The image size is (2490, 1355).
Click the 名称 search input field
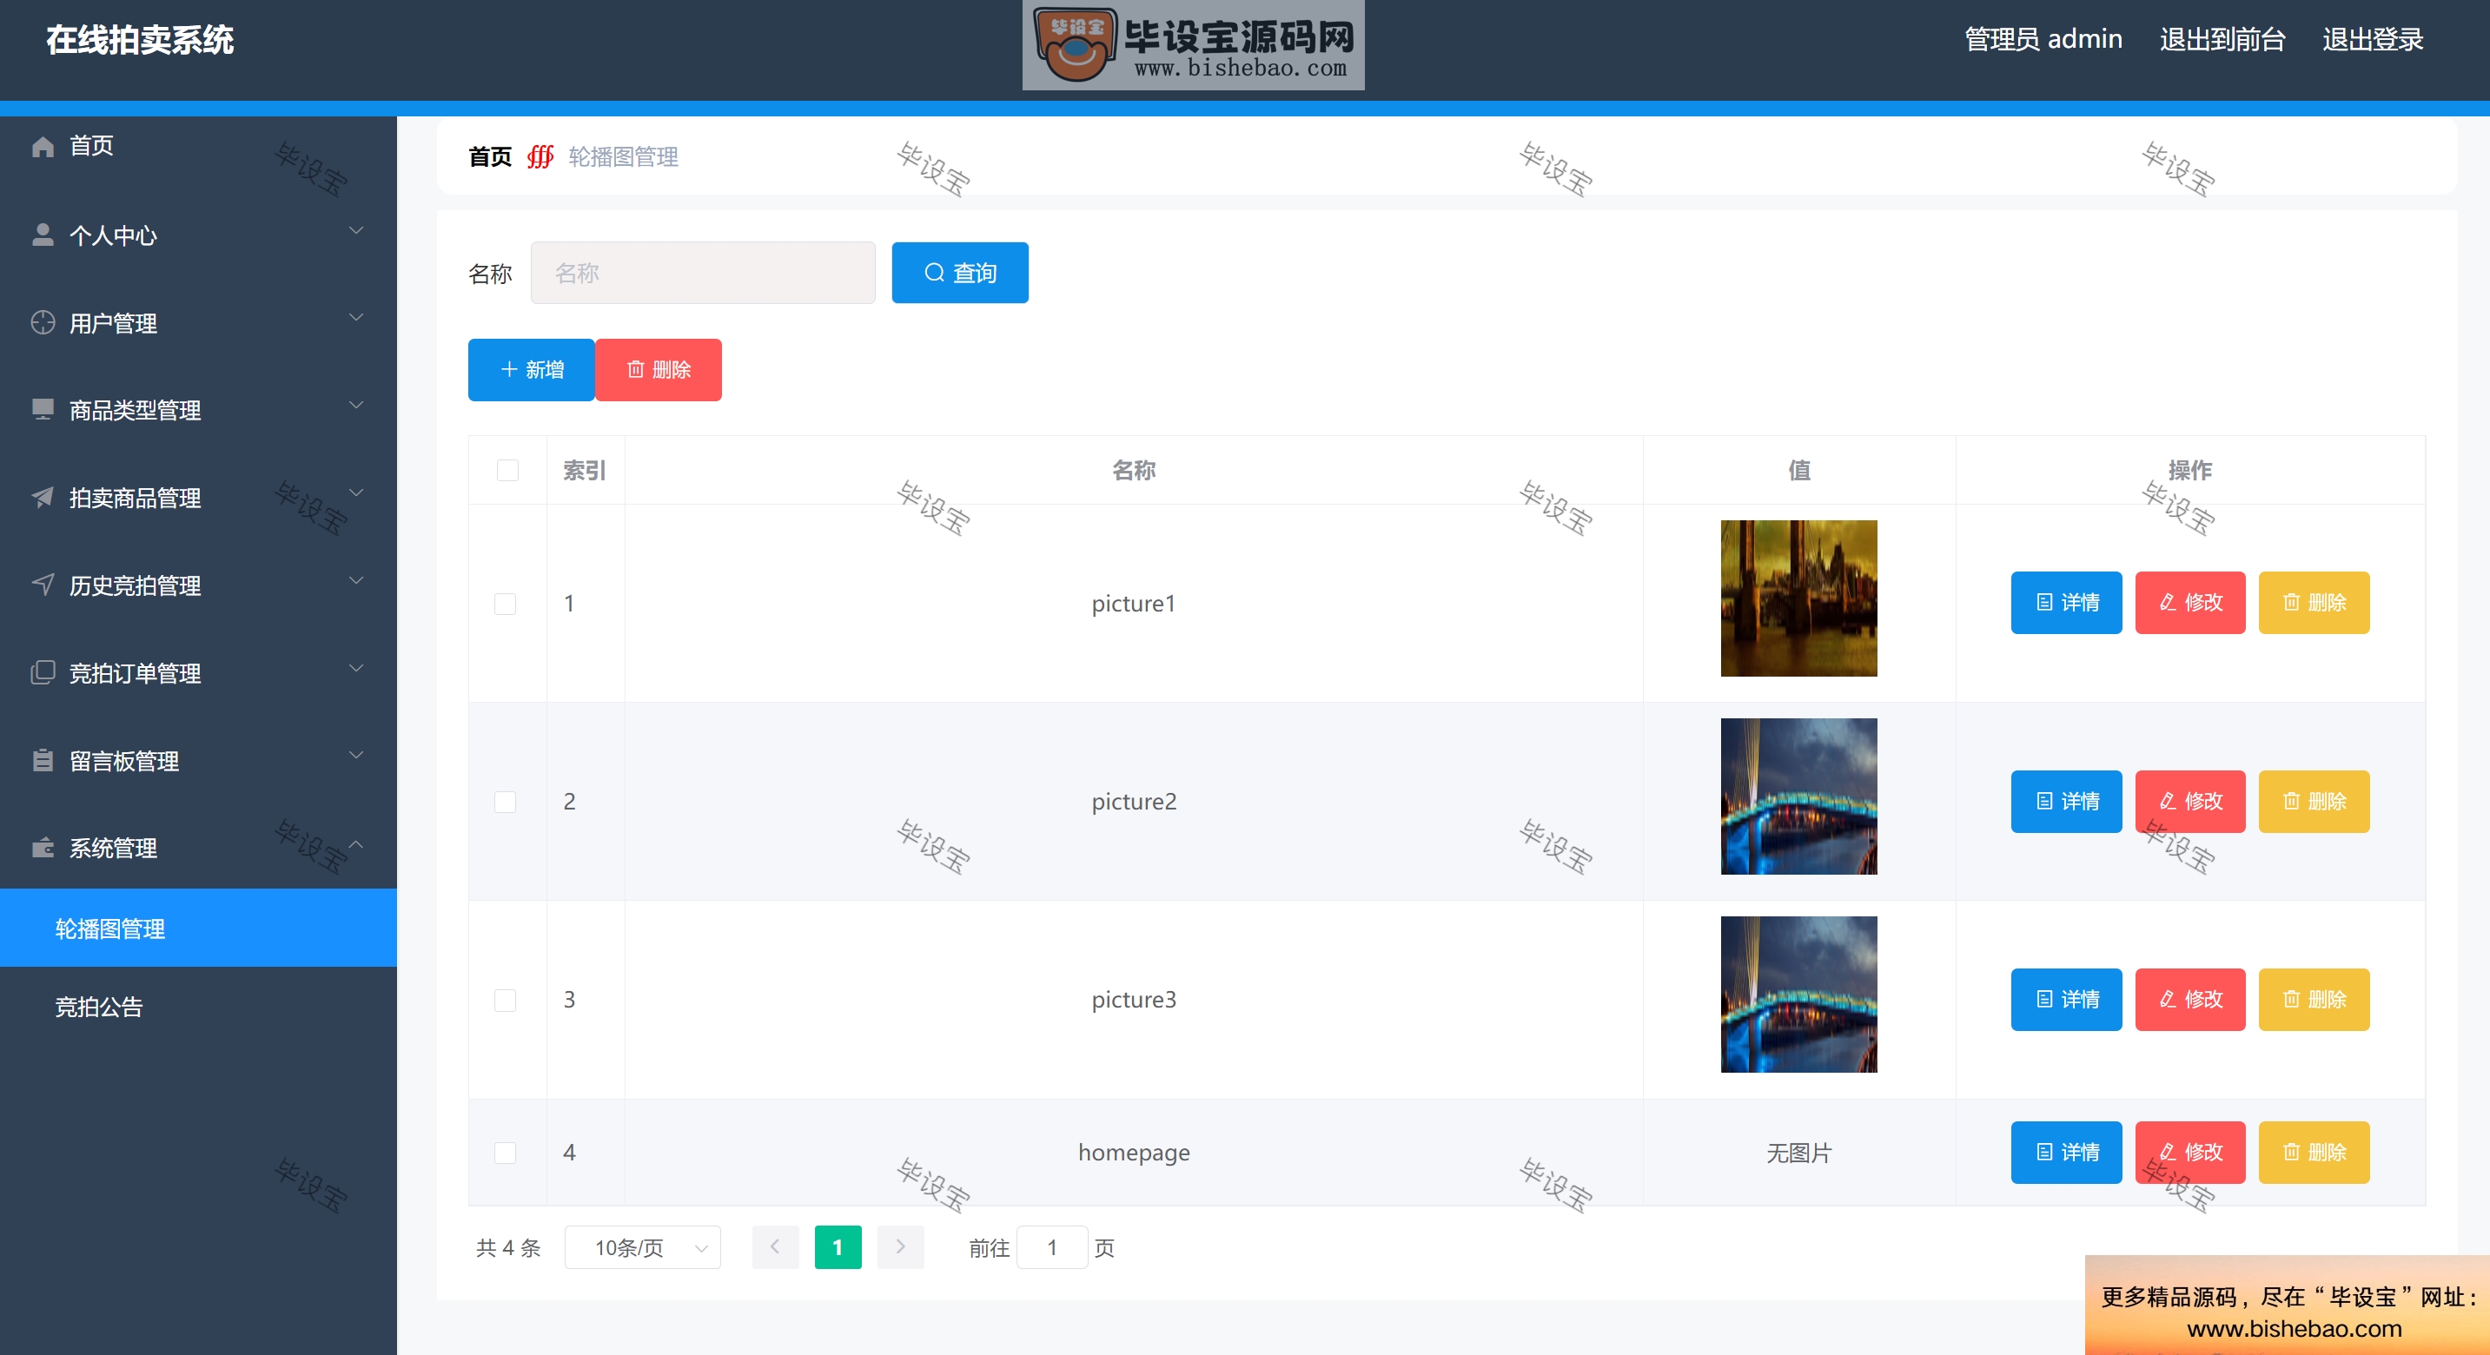tap(703, 274)
